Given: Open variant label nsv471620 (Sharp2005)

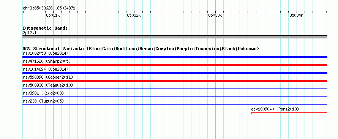Looking at the screenshot, I should 47,61.
